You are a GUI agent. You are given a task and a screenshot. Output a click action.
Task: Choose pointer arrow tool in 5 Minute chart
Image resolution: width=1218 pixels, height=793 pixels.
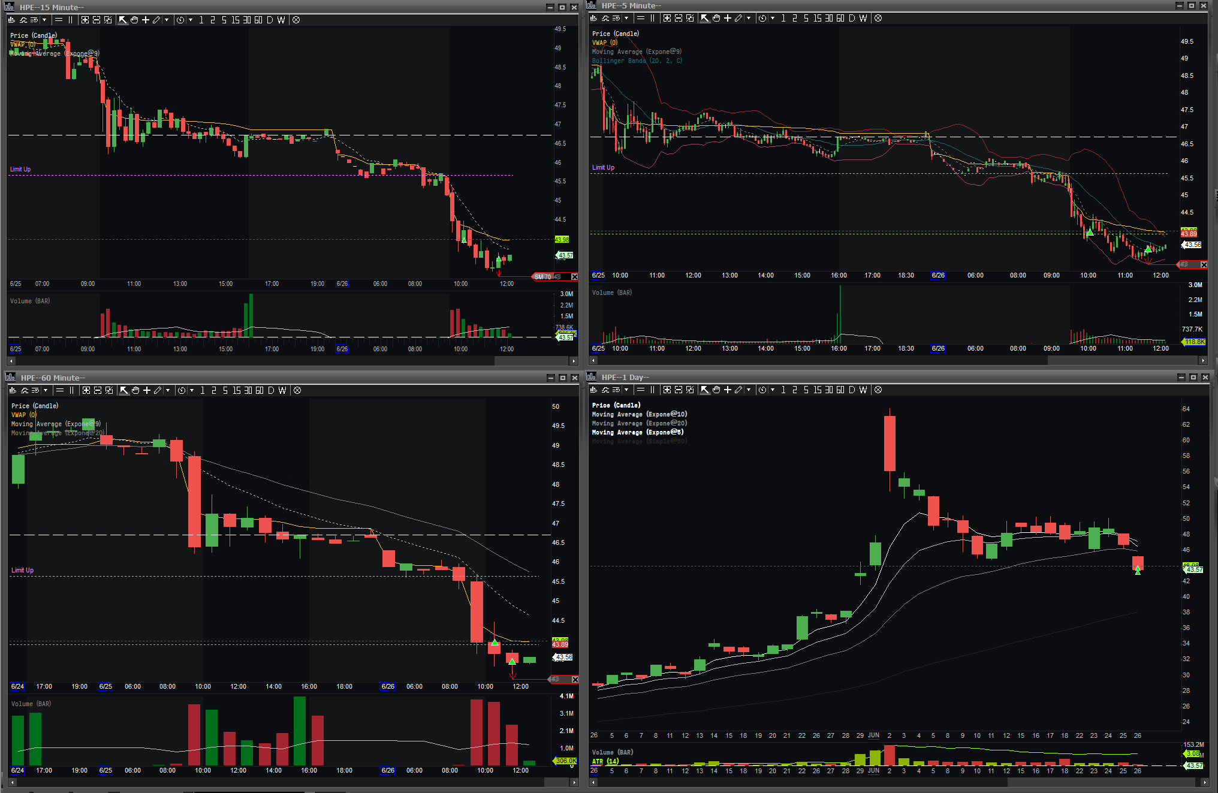(705, 18)
